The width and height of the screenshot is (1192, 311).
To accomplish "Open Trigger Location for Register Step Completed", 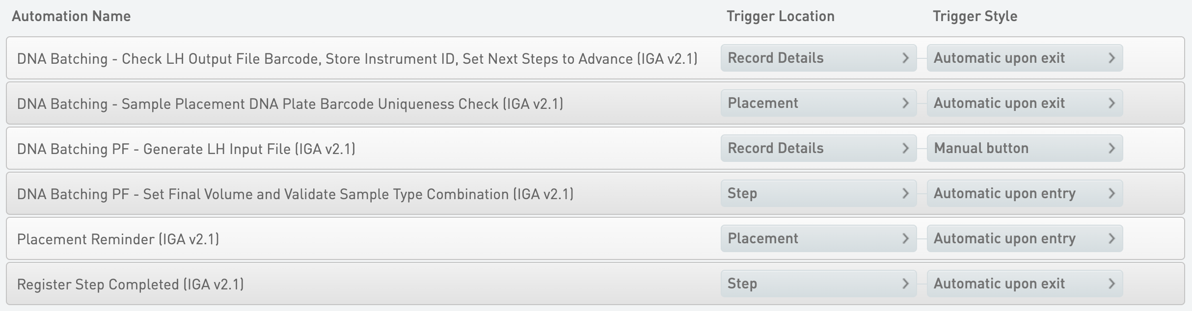I will tap(818, 284).
